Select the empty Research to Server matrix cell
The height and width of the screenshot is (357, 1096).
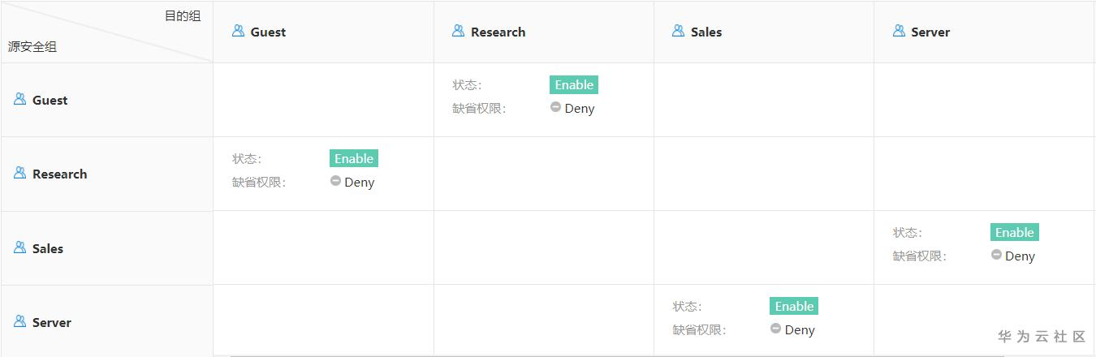983,174
